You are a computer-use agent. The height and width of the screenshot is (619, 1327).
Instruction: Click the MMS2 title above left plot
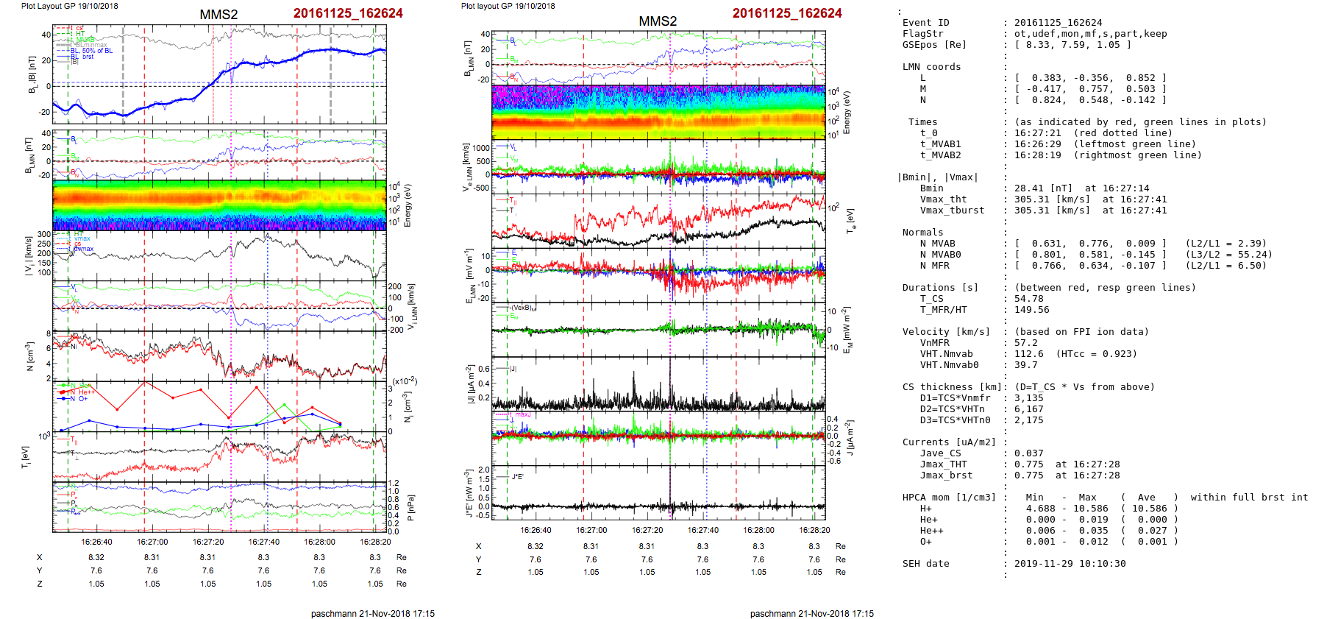point(218,15)
